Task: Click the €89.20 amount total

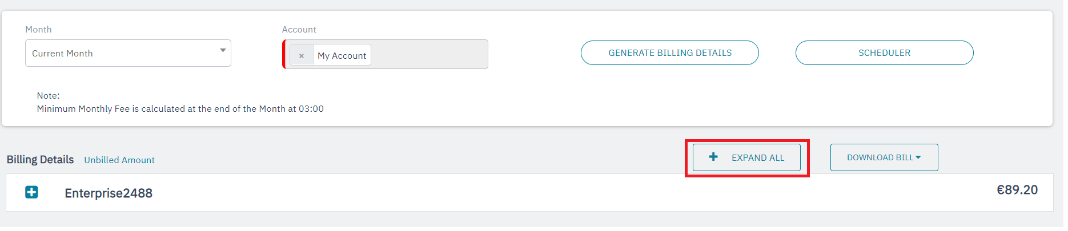Action: [x=1017, y=190]
